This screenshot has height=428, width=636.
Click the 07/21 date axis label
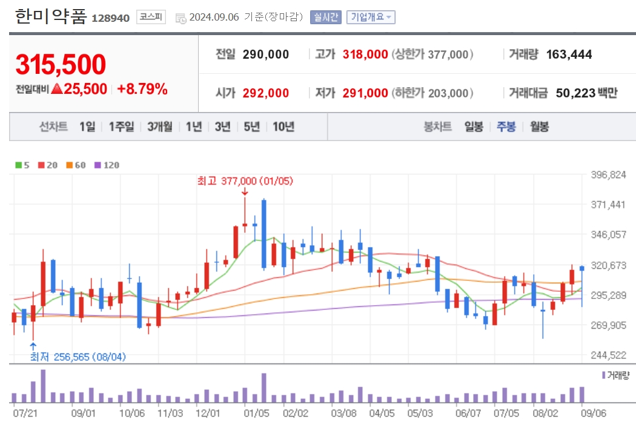click(25, 413)
